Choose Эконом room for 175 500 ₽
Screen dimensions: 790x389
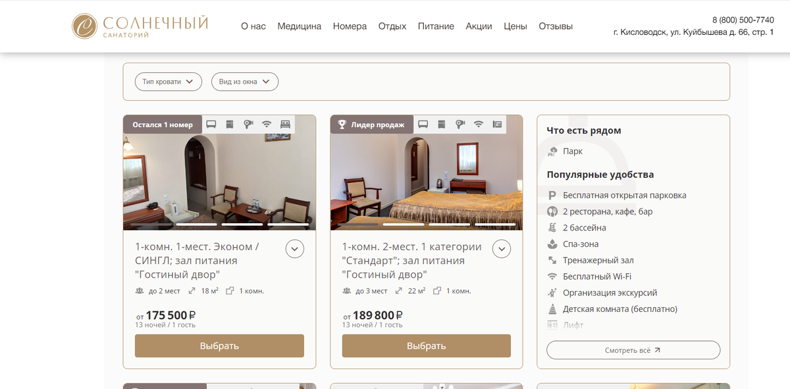(219, 346)
